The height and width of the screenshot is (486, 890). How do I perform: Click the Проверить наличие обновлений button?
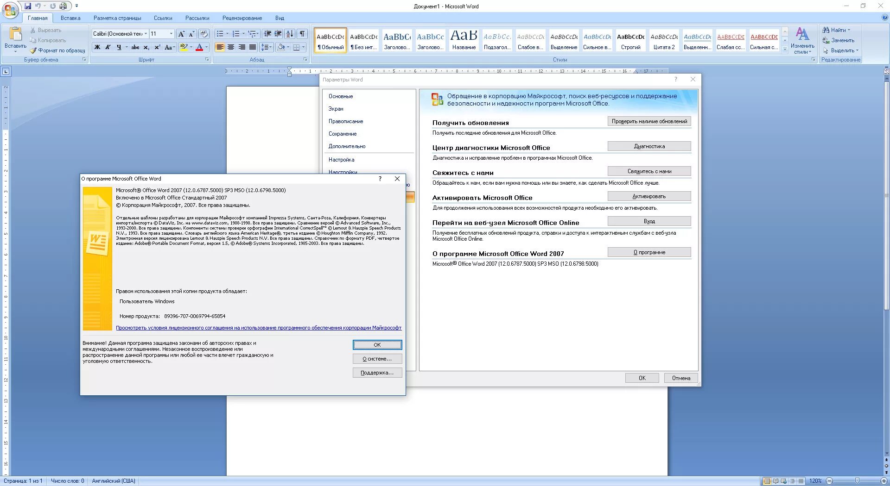[x=649, y=121]
